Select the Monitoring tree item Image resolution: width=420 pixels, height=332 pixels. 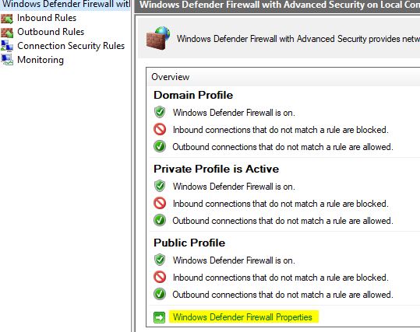[x=41, y=60]
